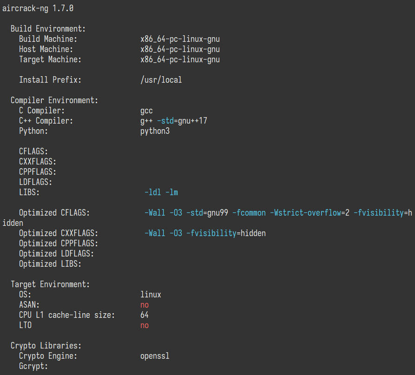Click the openssl Crypto Engine value
This screenshot has width=415, height=375.
[155, 356]
